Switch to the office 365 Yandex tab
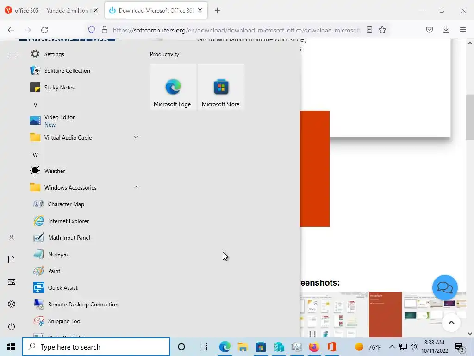 (x=52, y=10)
